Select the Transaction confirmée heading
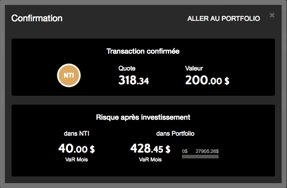The width and height of the screenshot is (287, 188). pos(143,51)
